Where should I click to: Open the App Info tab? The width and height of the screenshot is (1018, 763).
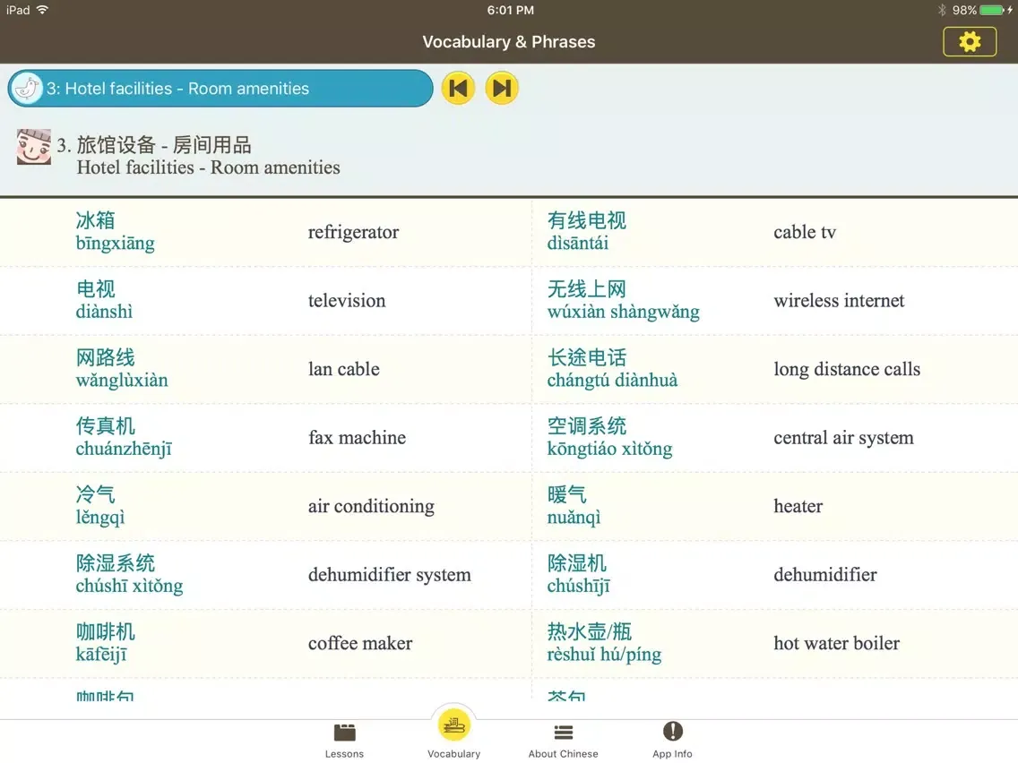pos(673,741)
